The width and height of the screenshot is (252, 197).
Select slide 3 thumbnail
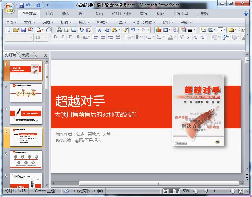pyautogui.click(x=26, y=115)
